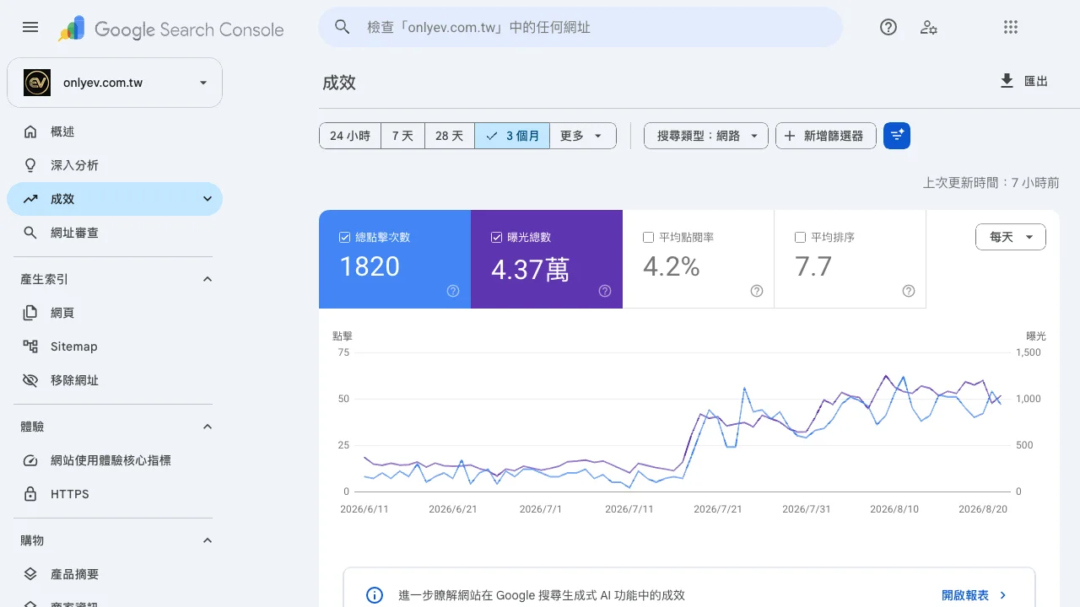
Task: Uncheck the 曝光總數 checkbox
Action: coord(496,238)
